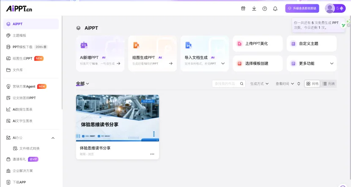
Task: Click the AI新增PPT card
Action: (100, 54)
